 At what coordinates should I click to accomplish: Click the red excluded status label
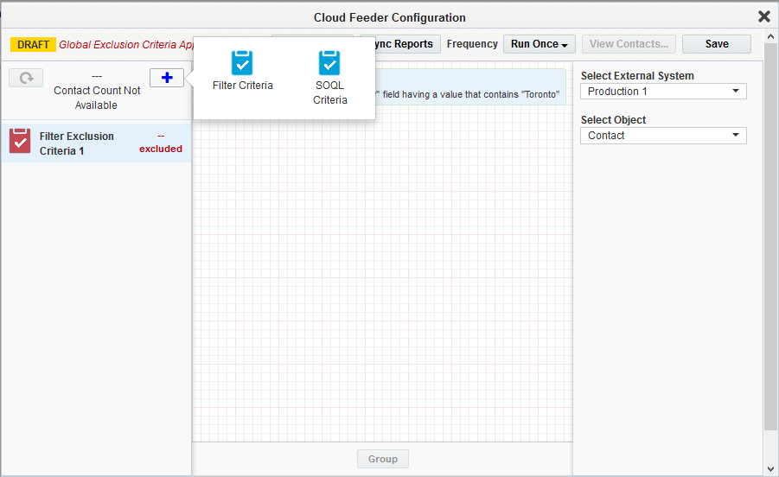161,149
